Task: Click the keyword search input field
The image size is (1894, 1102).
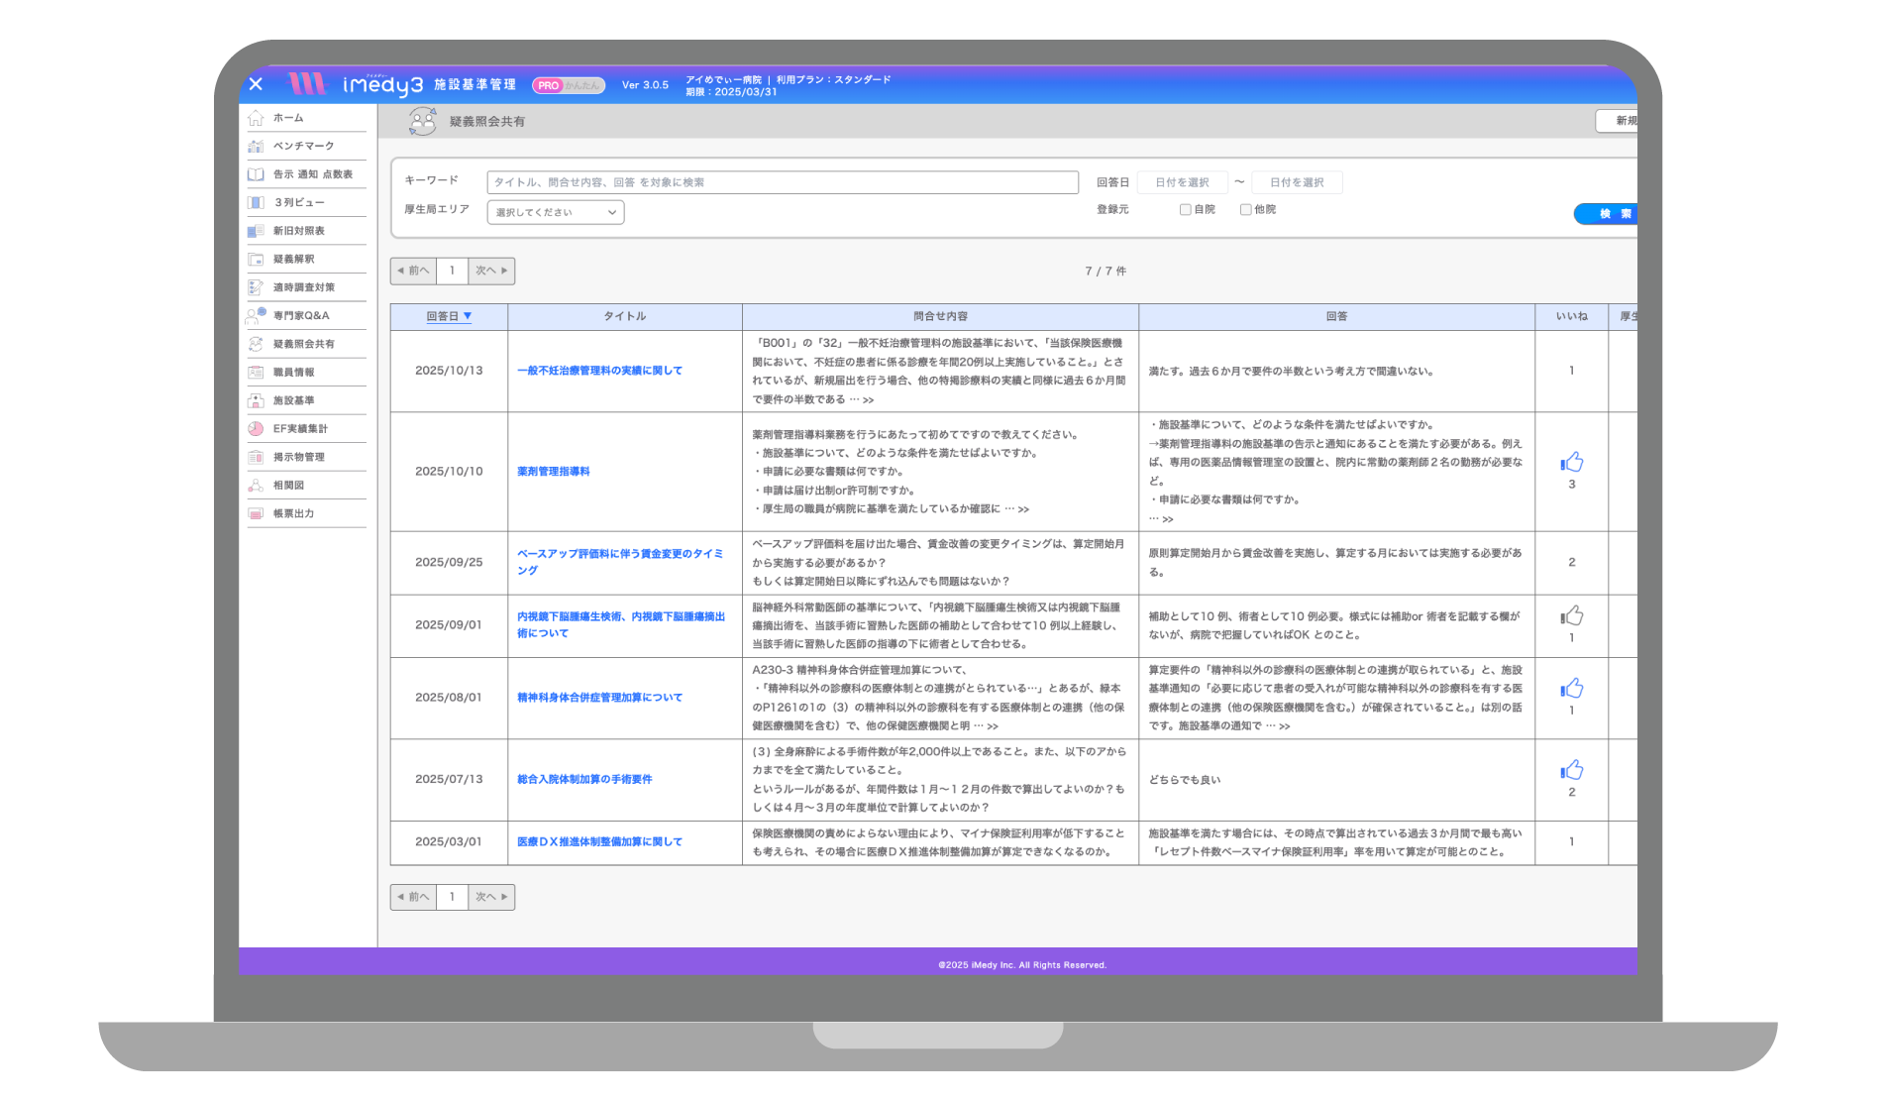Action: pyautogui.click(x=782, y=182)
